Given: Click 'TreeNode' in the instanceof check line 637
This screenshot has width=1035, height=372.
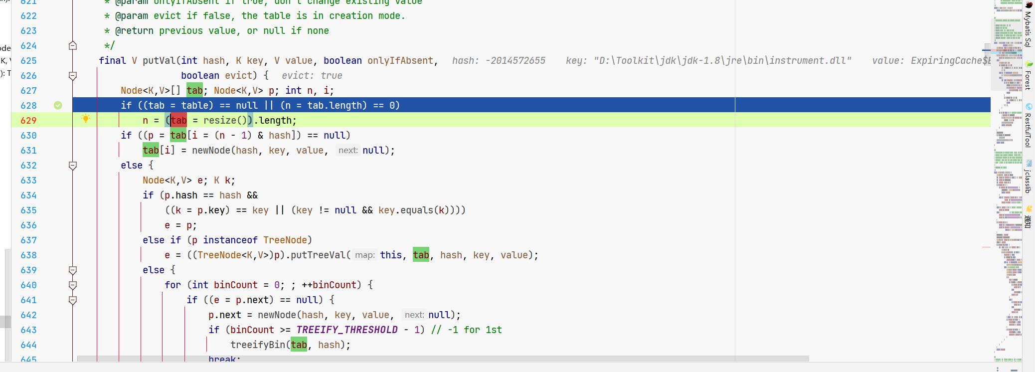Looking at the screenshot, I should point(285,240).
